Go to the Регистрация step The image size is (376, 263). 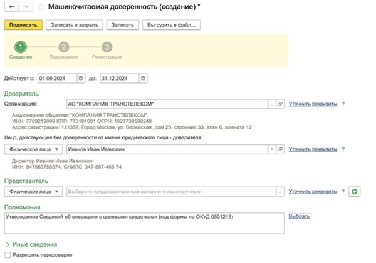point(107,47)
